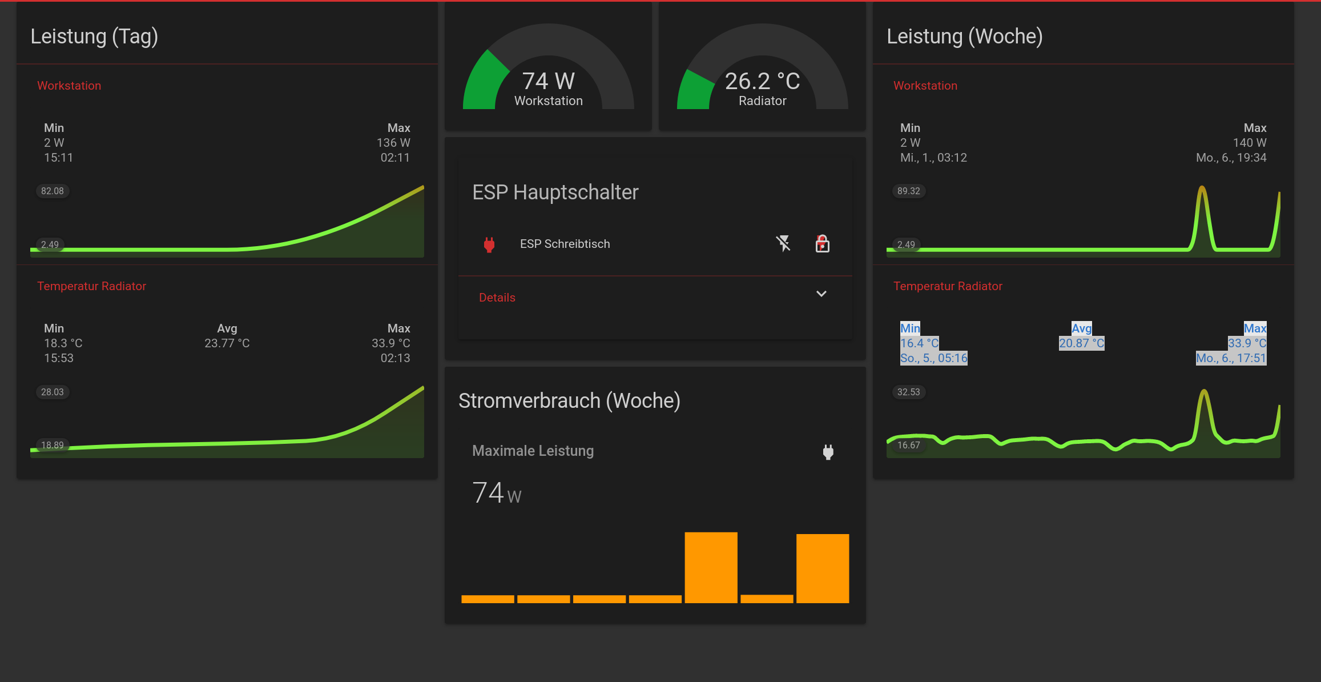
Task: Toggle the flash-off power icon for ESP Schreibtisch
Action: click(783, 244)
